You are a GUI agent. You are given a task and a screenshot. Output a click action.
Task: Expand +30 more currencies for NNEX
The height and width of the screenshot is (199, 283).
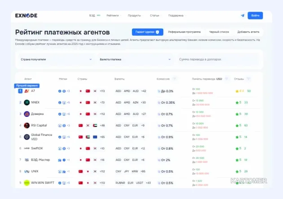(144, 102)
